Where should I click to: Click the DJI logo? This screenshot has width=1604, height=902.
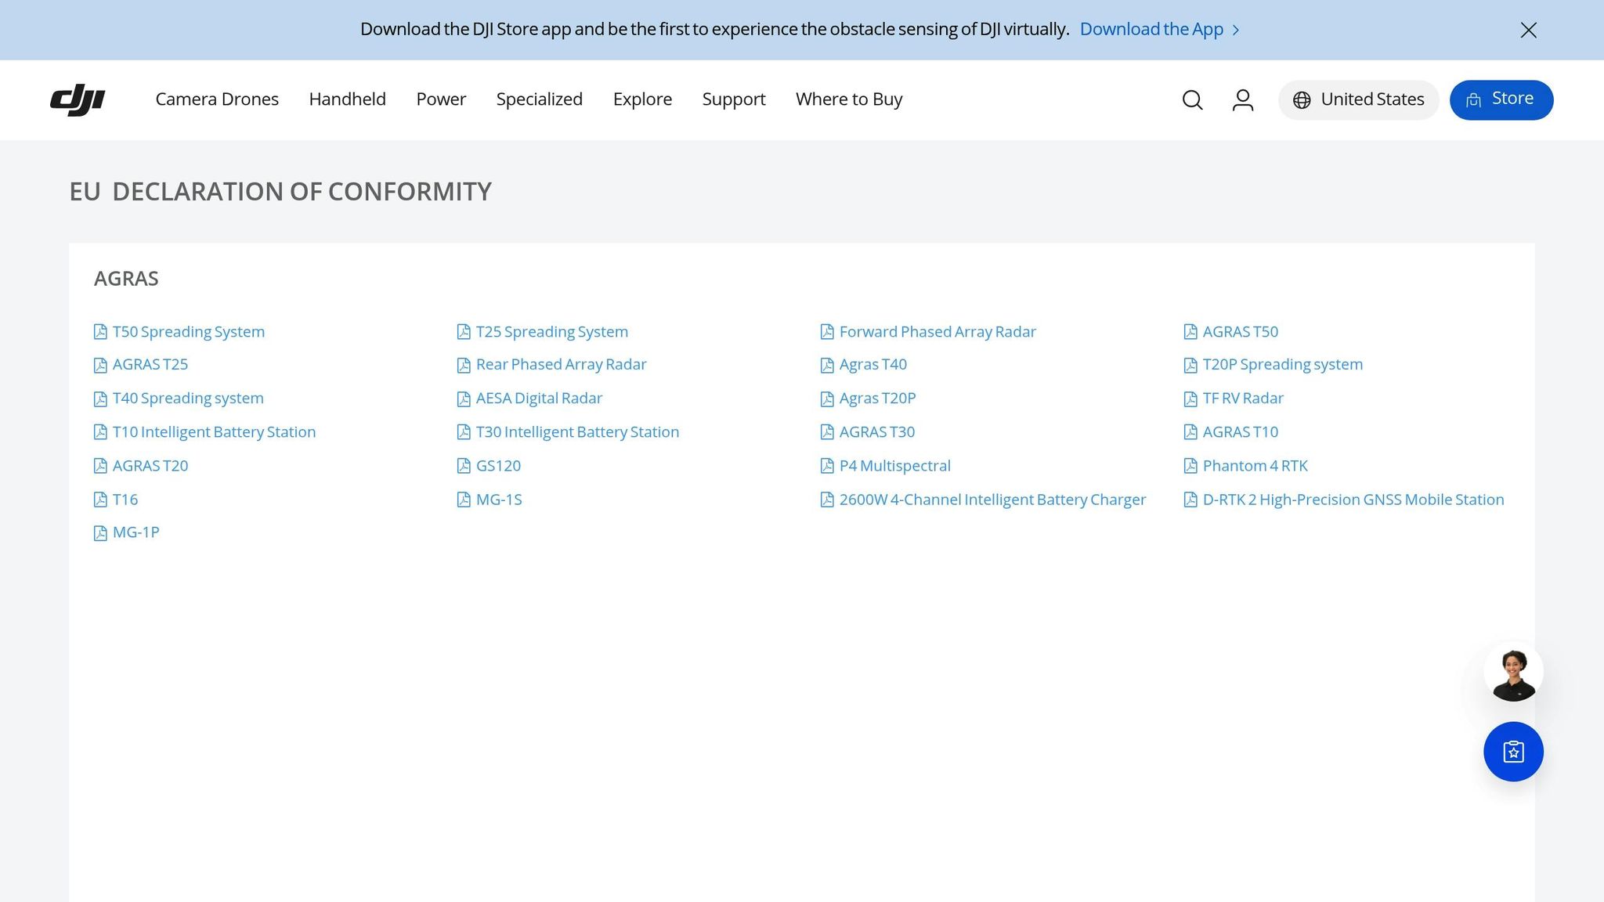pyautogui.click(x=78, y=100)
